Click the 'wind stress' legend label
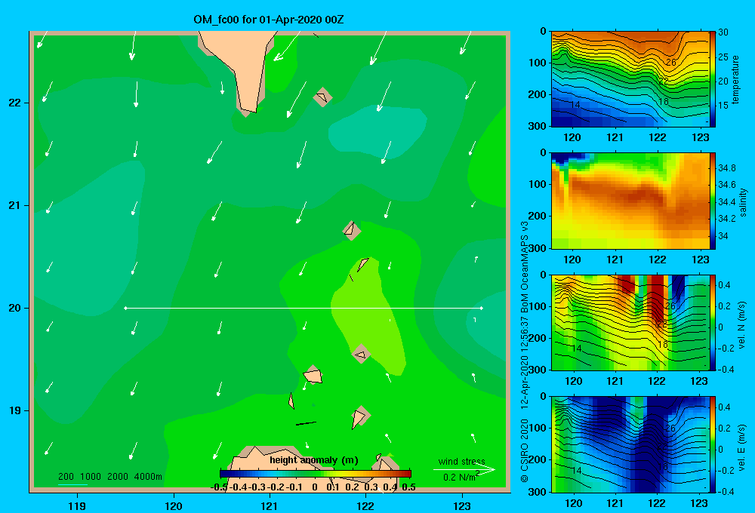Image resolution: width=755 pixels, height=513 pixels. [461, 461]
